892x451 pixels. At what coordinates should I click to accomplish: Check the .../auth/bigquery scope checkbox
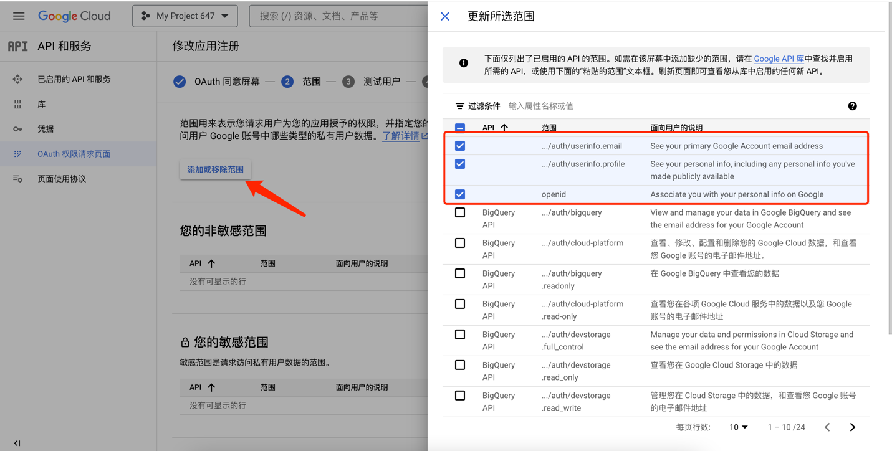coord(460,212)
